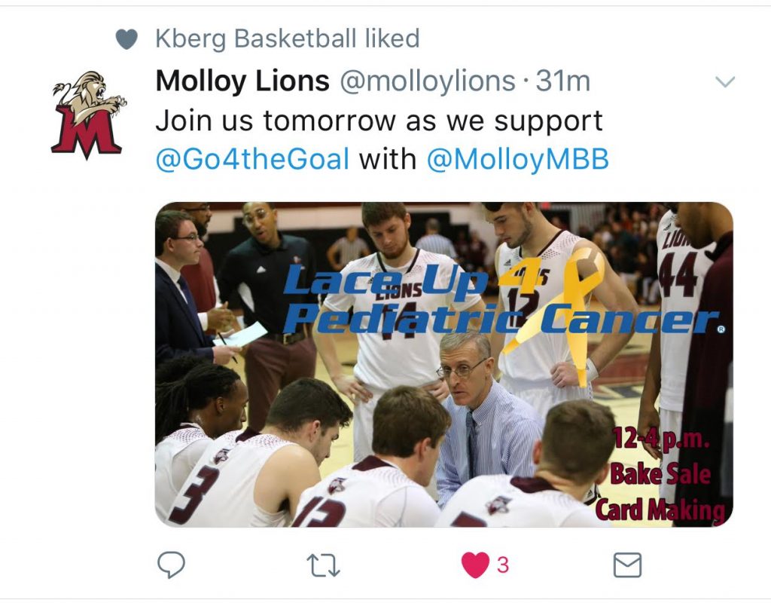771x603 pixels.
Task: Click the like count number 3
Action: tap(502, 565)
